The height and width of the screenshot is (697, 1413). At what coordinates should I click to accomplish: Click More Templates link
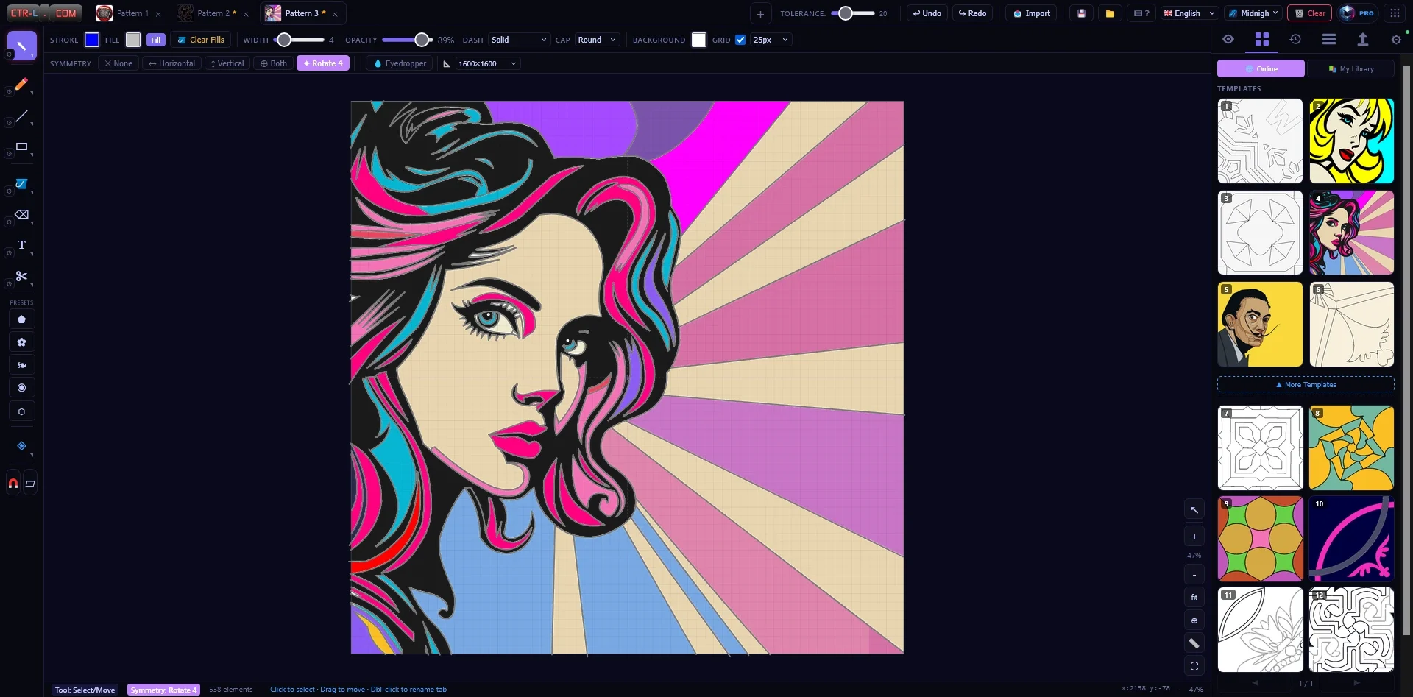pos(1306,385)
